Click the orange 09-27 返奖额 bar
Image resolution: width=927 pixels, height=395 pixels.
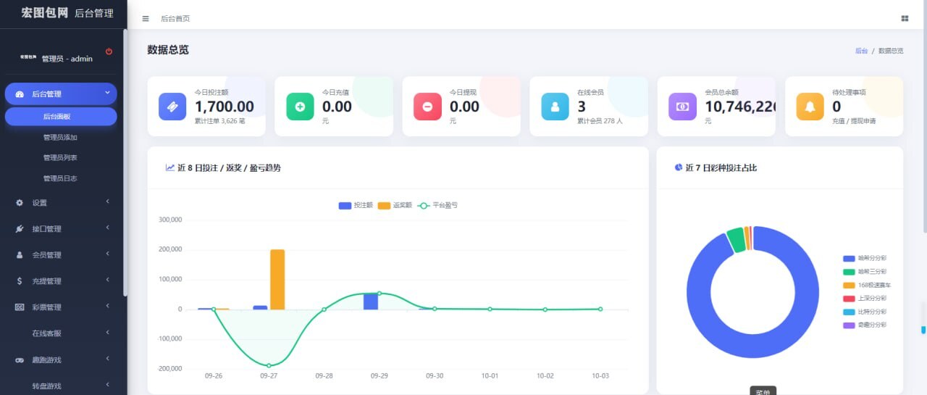click(x=277, y=279)
